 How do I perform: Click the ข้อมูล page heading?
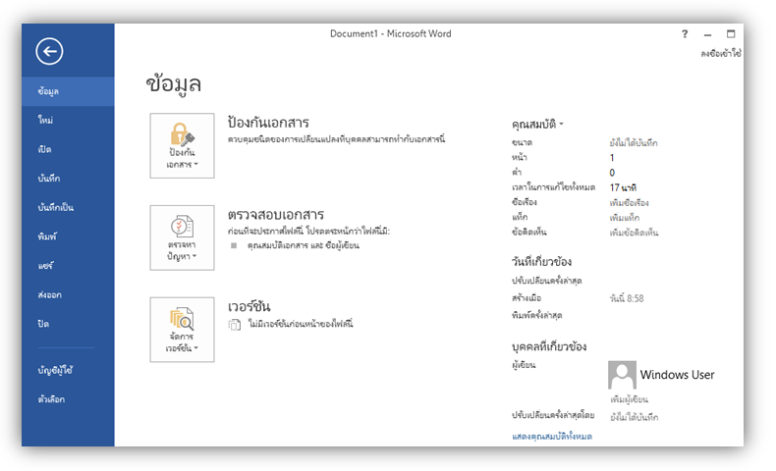173,83
